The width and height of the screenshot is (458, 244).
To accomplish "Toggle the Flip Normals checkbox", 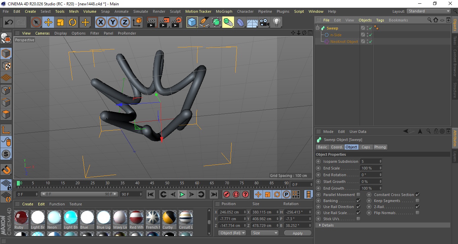I will [x=417, y=213].
